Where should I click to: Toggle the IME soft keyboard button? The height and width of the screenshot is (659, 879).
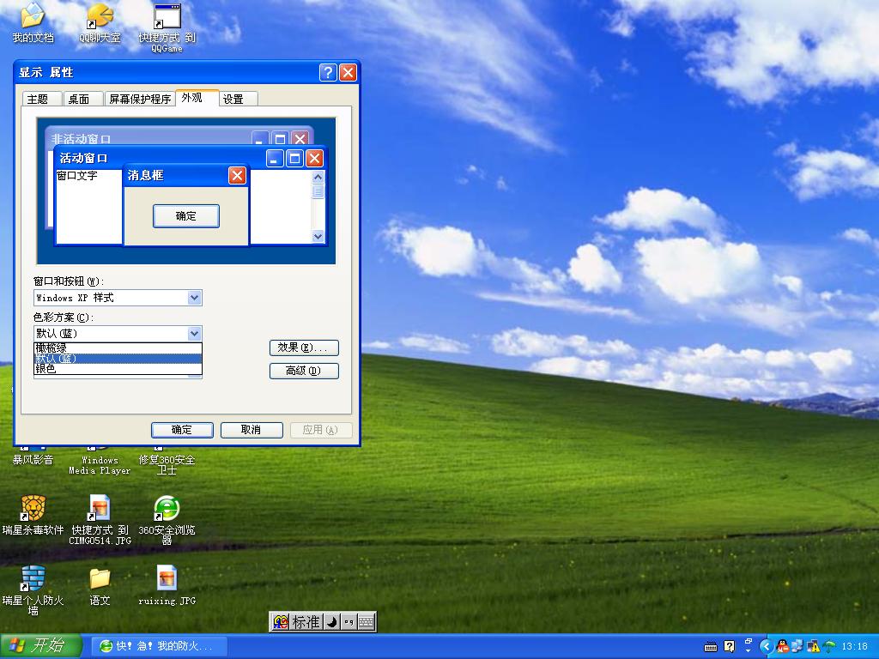pos(366,622)
